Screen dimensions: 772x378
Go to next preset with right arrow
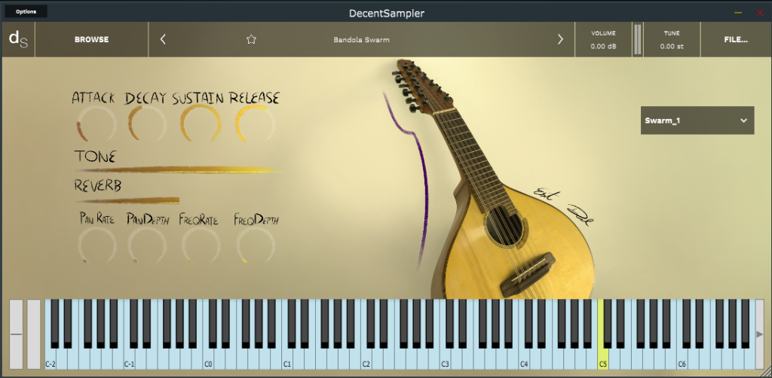560,39
